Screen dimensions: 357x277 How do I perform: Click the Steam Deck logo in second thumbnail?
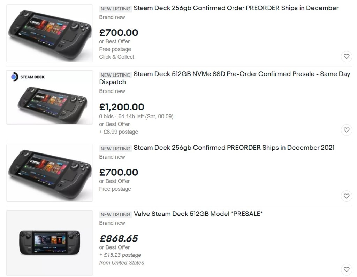pos(29,77)
